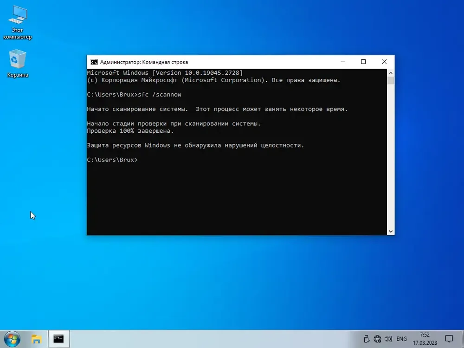
Task: Open the clock showing 7:52 and date
Action: (425, 339)
